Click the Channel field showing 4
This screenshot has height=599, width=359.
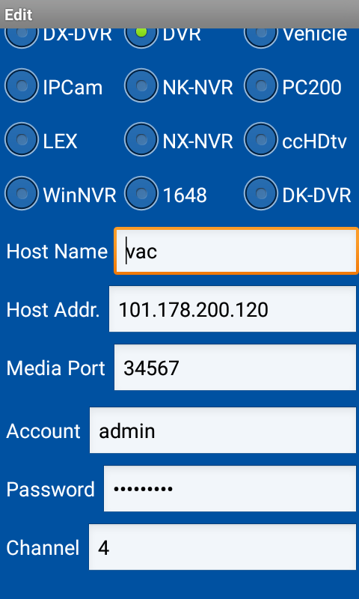click(222, 547)
